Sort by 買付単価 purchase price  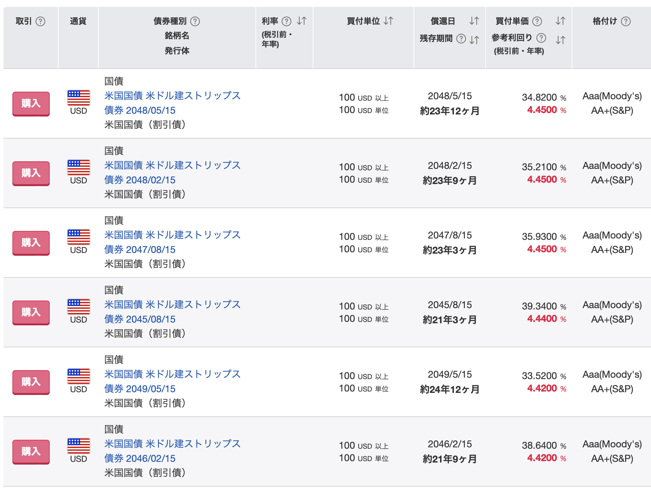[560, 21]
